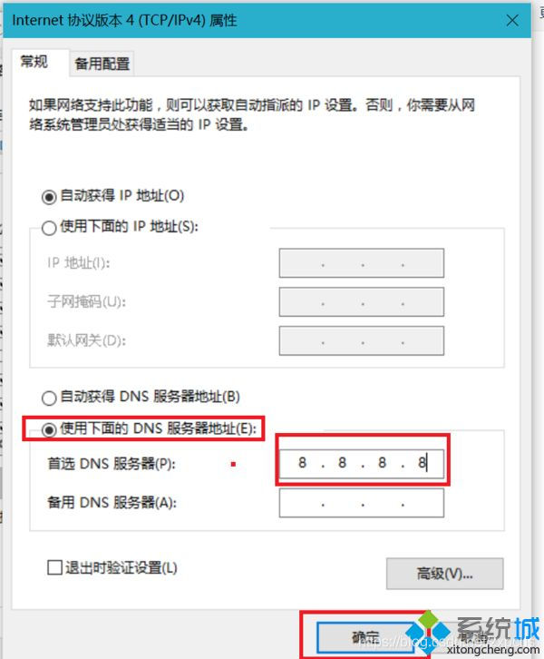
Task: Click the 默认网关(D) gateway field
Action: tap(362, 341)
